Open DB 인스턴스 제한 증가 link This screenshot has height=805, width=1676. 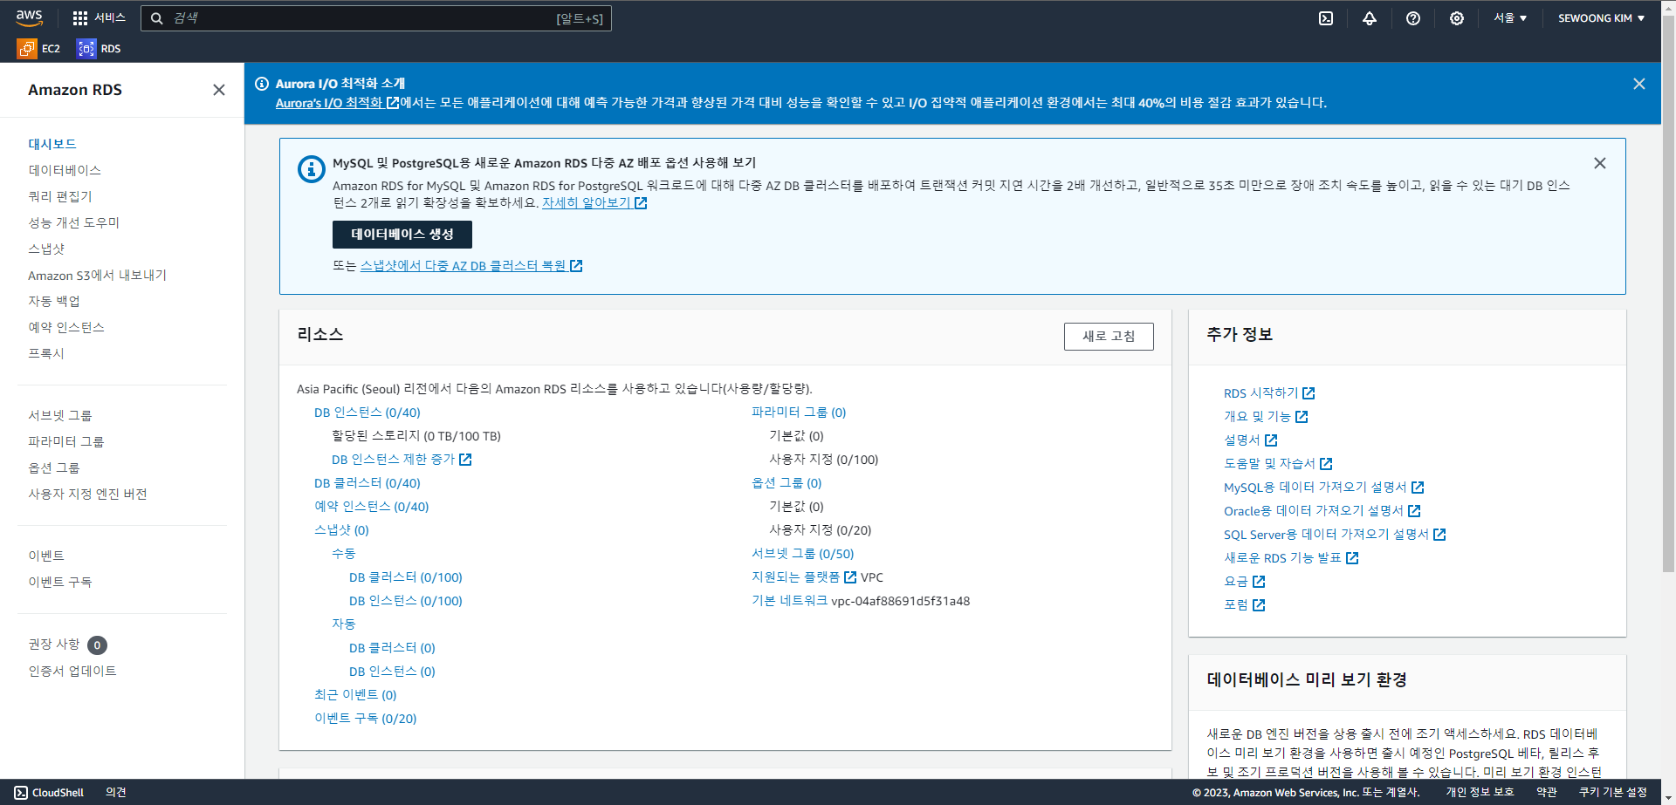coord(402,460)
